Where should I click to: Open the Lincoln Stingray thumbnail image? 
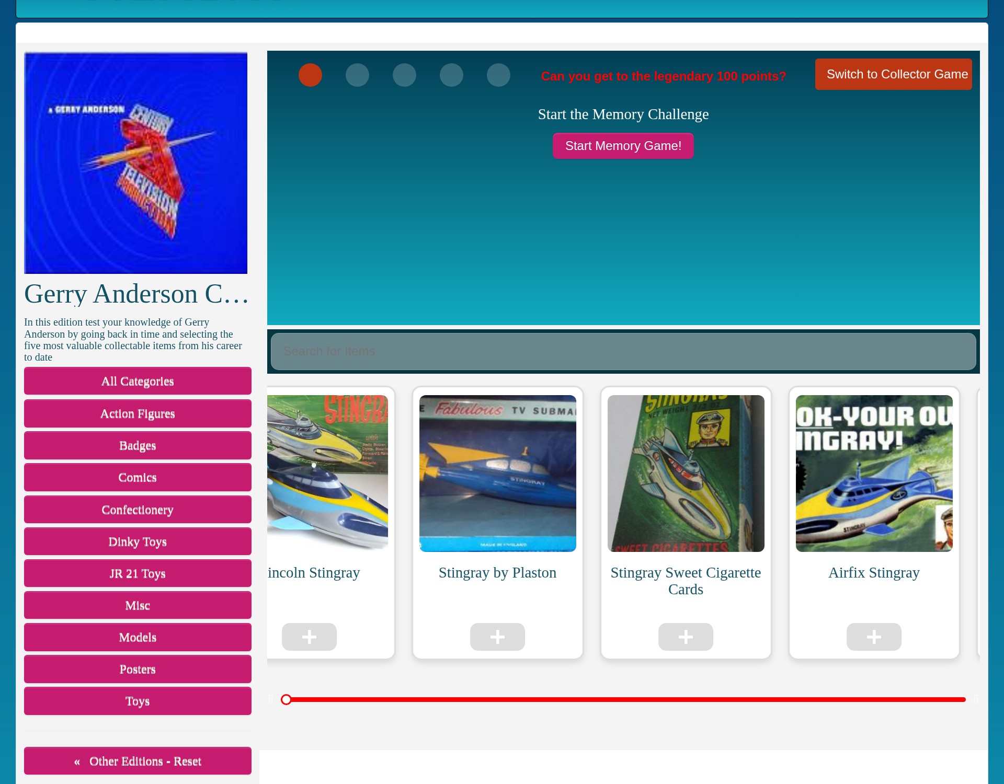[x=328, y=474]
